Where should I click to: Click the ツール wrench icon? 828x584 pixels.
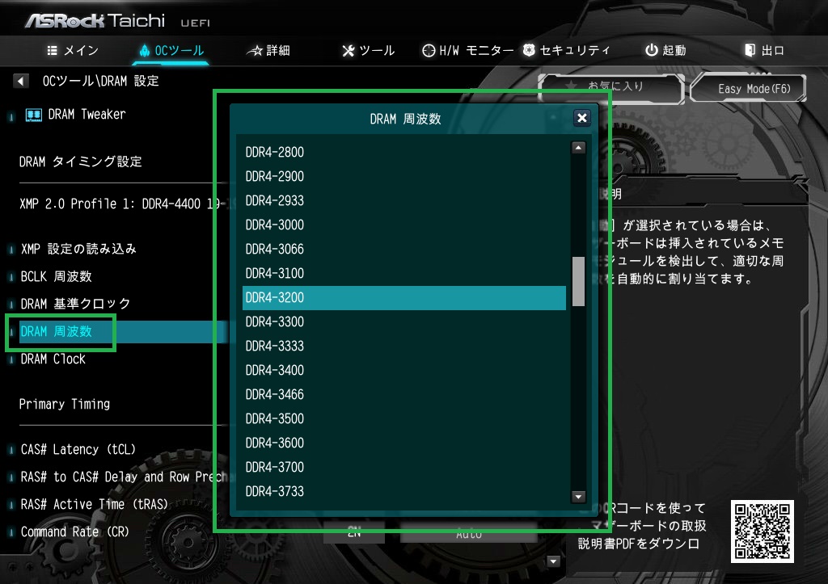(x=348, y=51)
